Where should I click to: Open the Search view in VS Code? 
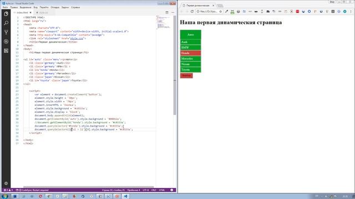[x=6, y=23]
